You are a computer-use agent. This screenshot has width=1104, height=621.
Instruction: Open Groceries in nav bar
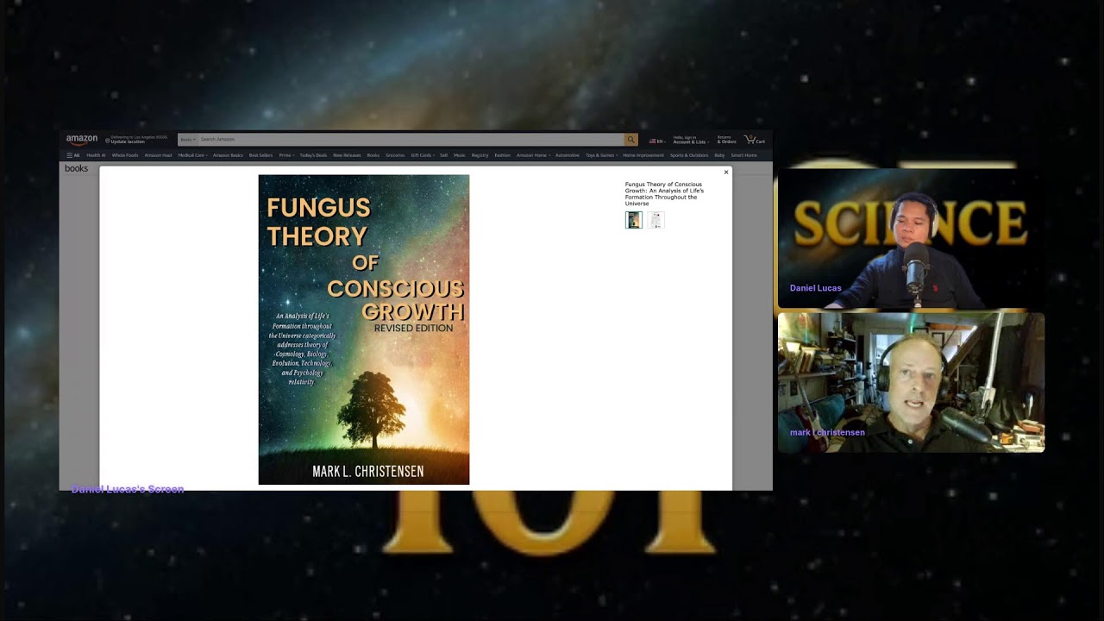coord(395,155)
